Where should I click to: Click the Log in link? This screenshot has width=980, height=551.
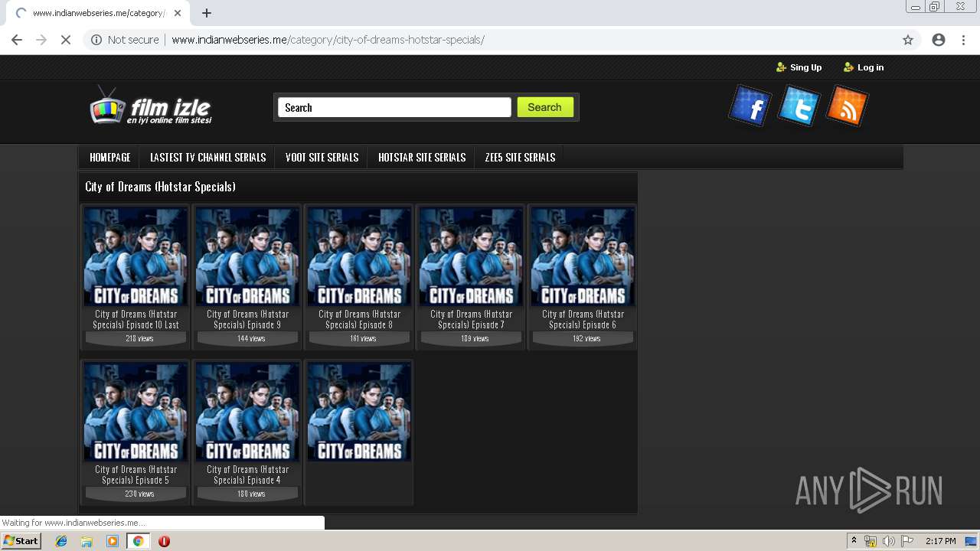[864, 67]
